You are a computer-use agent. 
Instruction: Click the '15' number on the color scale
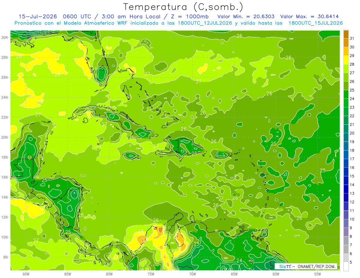point(352,176)
